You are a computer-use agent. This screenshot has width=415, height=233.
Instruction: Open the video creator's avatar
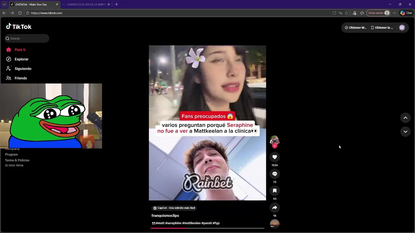[x=275, y=140]
